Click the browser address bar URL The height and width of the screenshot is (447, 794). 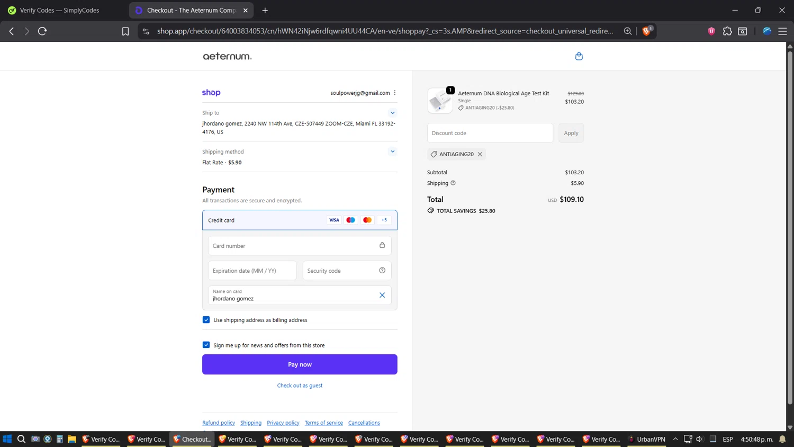coord(385,31)
